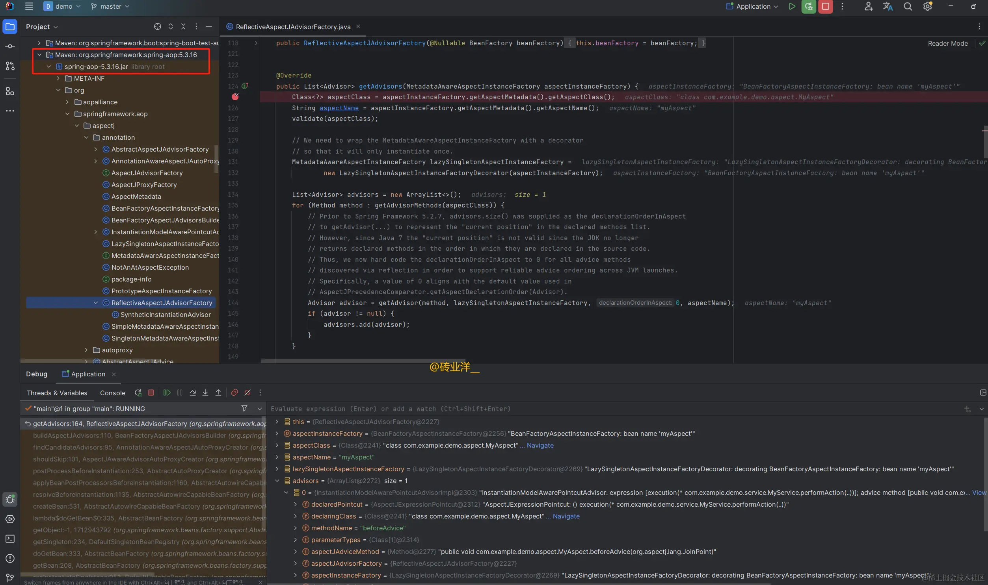This screenshot has width=988, height=585.
Task: Expand the 'this' variable node
Action: pyautogui.click(x=277, y=422)
